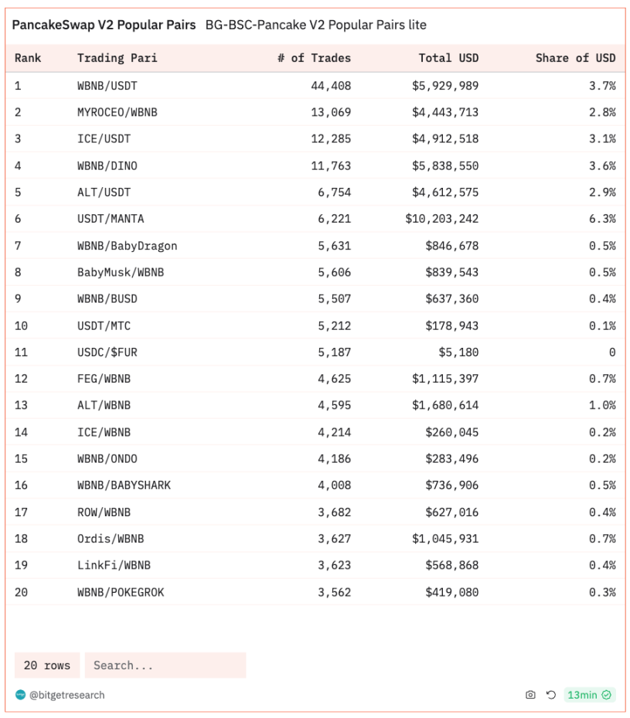
Task: Sort by the # of Trades header
Action: point(314,58)
